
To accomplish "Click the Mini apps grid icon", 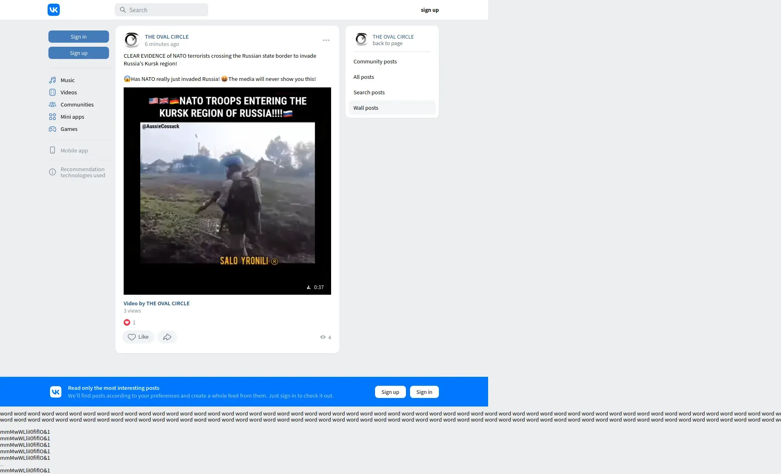I will point(52,117).
